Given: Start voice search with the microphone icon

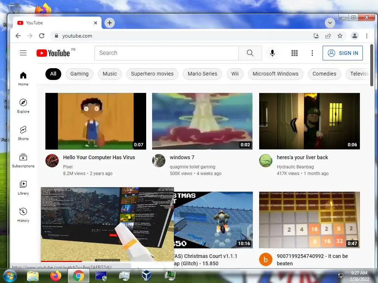Looking at the screenshot, I should pos(272,53).
